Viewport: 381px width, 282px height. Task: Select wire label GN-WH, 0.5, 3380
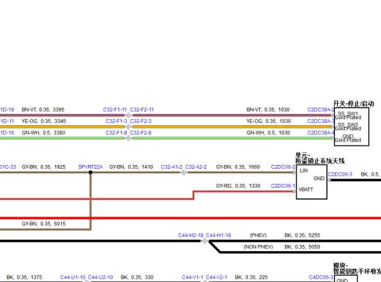coord(44,133)
